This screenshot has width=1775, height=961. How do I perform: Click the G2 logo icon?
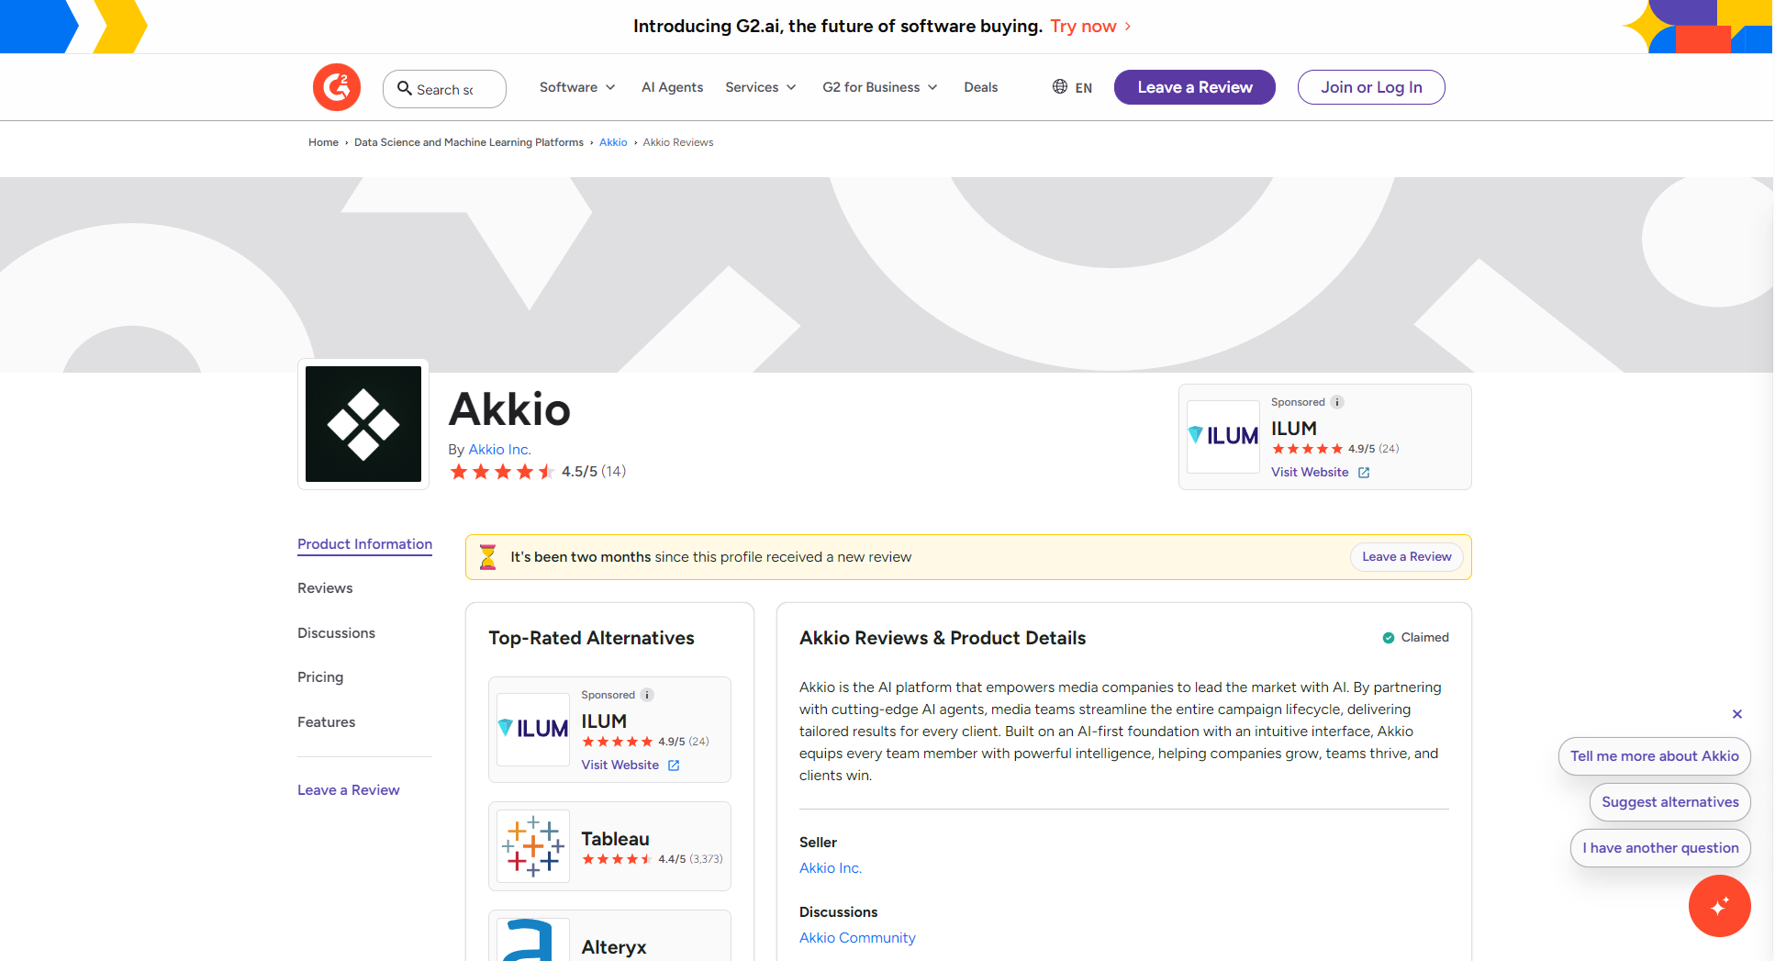click(x=336, y=87)
